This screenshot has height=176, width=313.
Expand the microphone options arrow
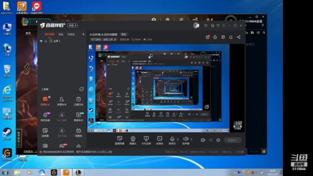[x=178, y=139]
